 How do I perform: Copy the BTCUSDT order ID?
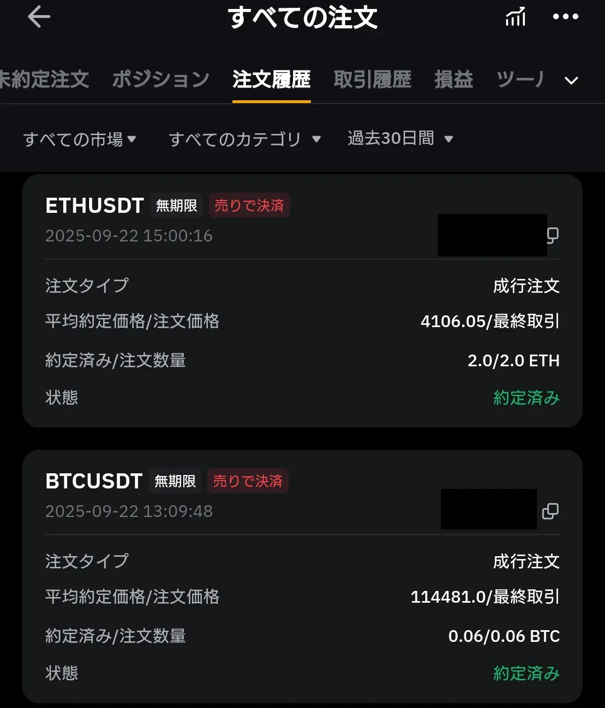point(550,511)
